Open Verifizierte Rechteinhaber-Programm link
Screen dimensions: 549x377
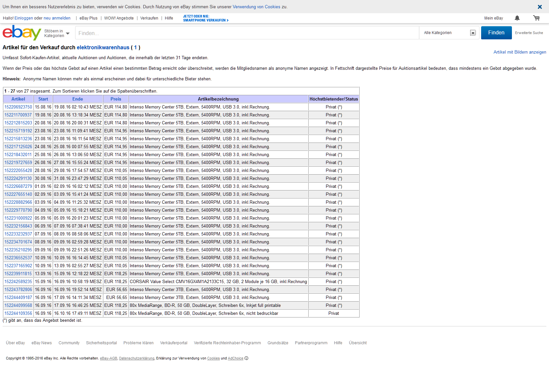(227, 343)
